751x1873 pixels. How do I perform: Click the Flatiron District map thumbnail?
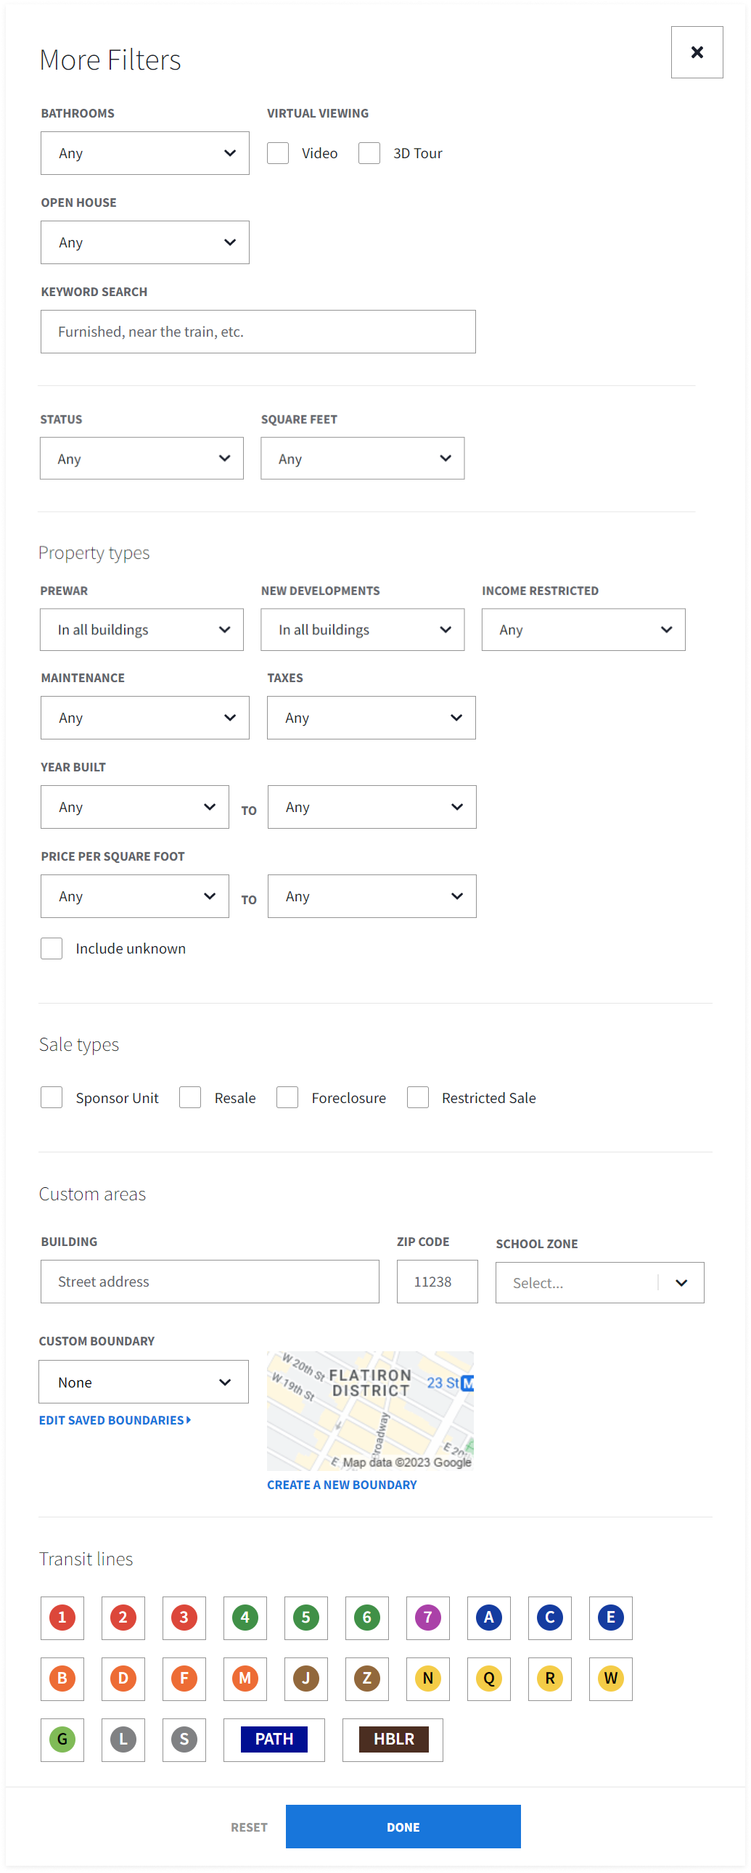pyautogui.click(x=370, y=1411)
